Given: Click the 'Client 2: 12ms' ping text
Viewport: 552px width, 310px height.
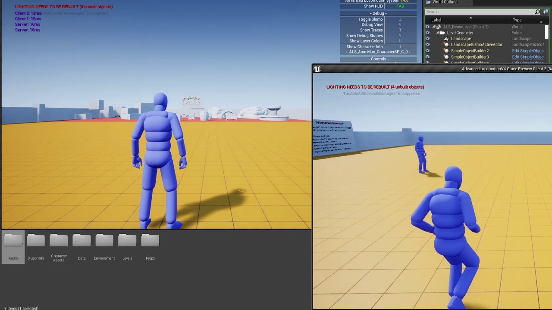Looking at the screenshot, I should pos(28,13).
